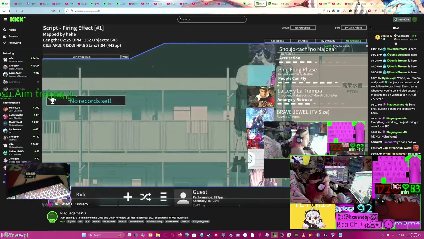The height and width of the screenshot is (239, 424).
Task: Select the green No Grouping tab
Action: [353, 41]
